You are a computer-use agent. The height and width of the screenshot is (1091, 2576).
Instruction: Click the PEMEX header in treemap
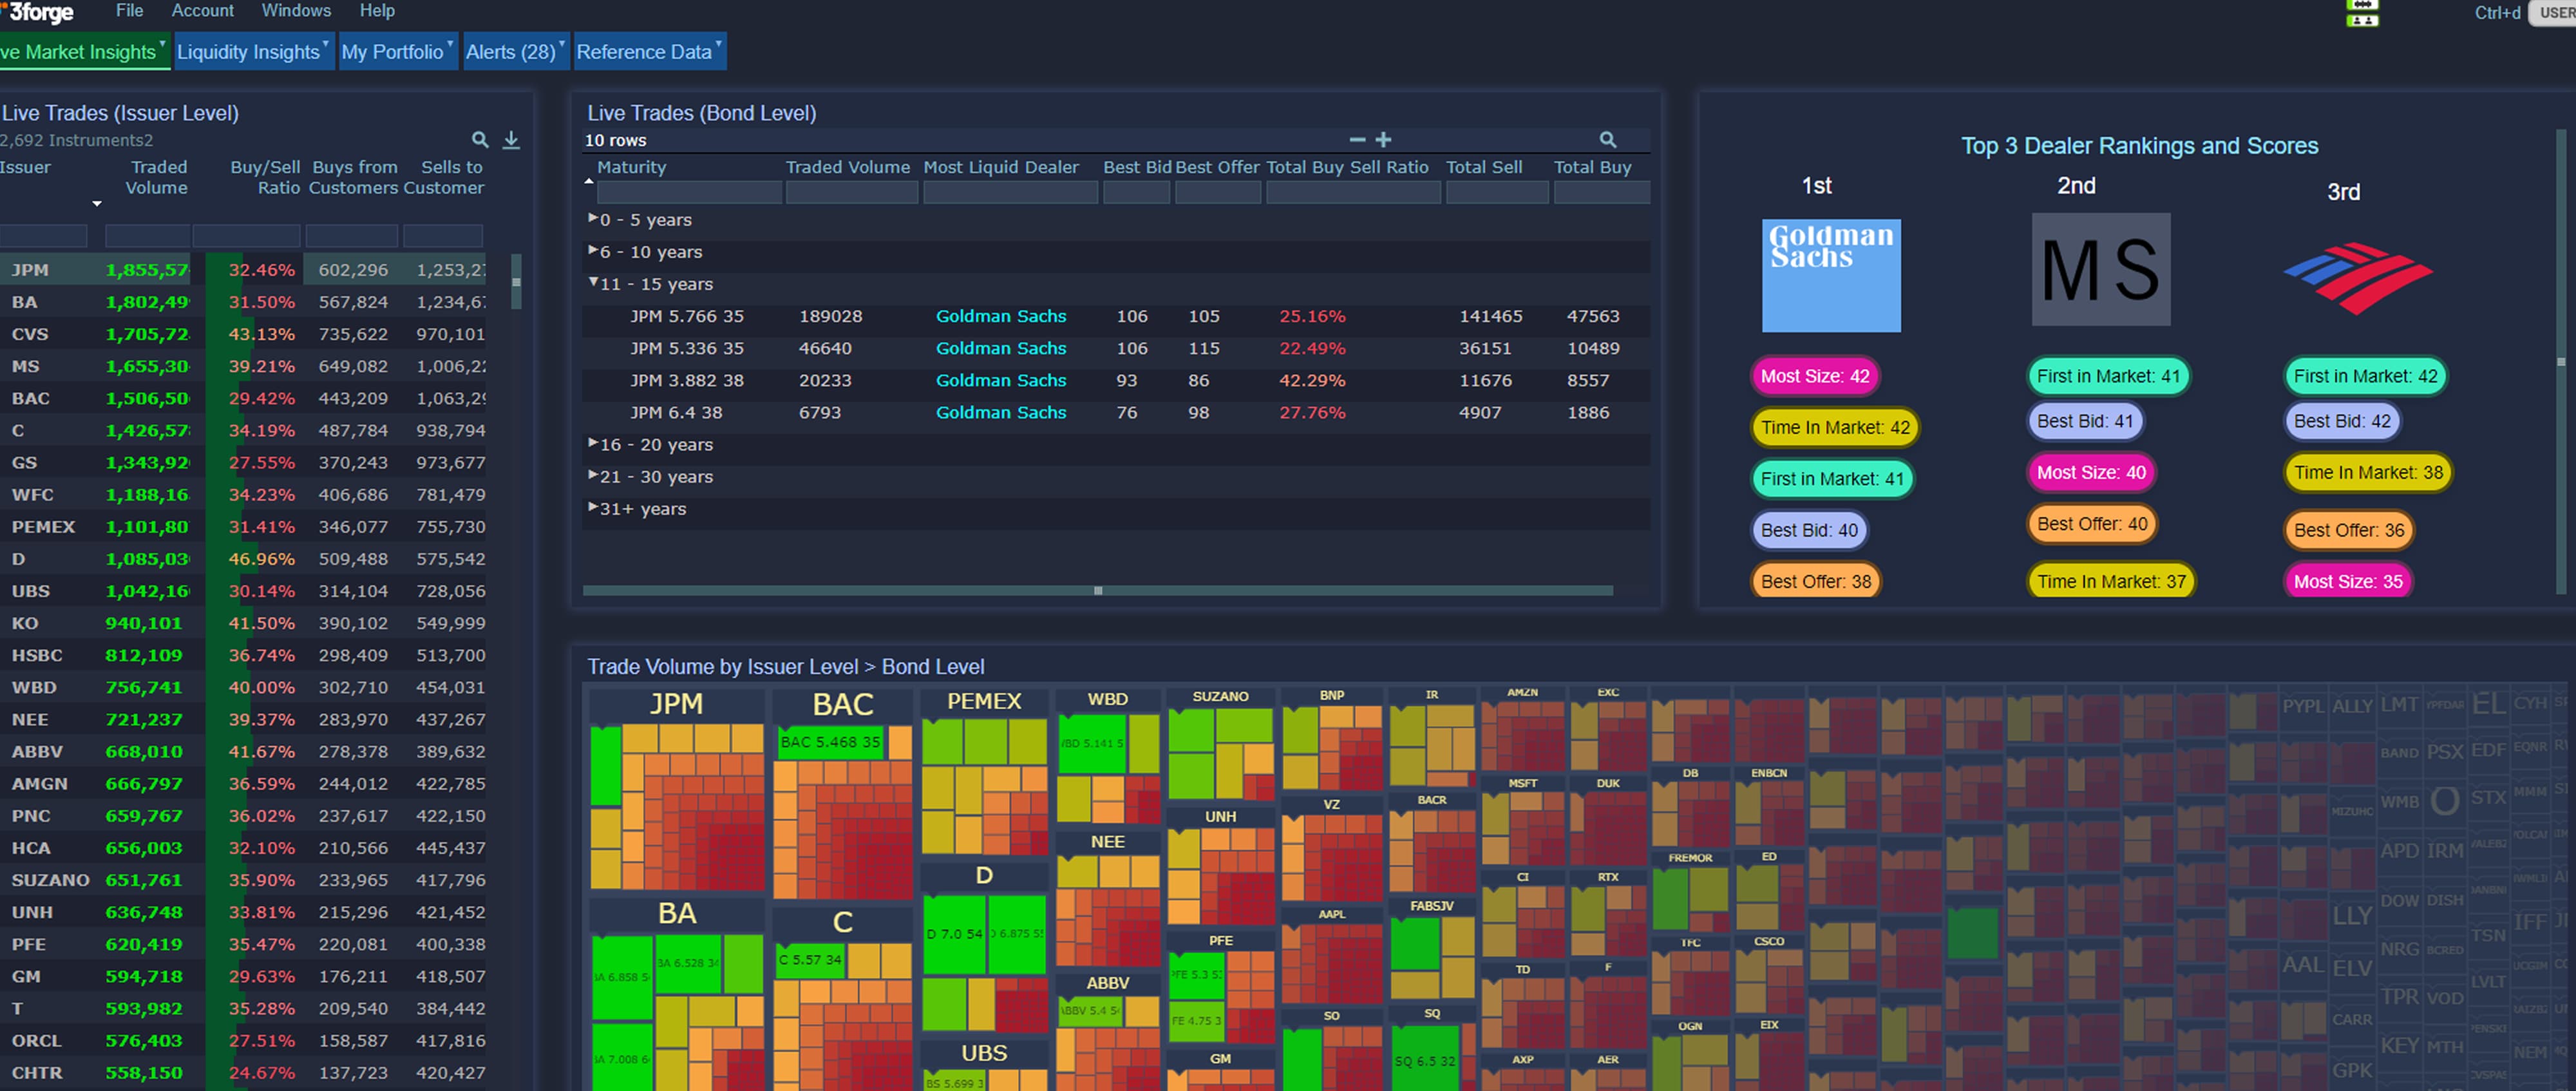click(x=984, y=701)
